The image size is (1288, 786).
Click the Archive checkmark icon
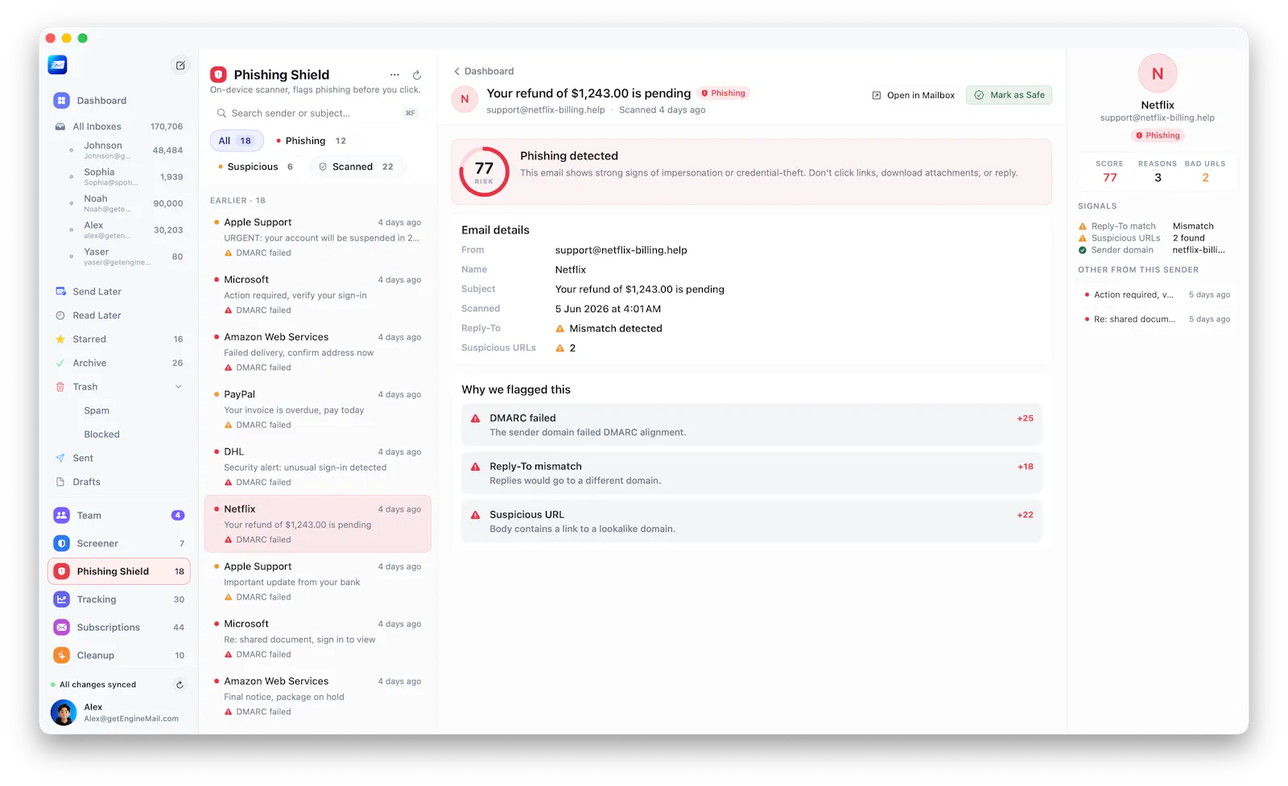(60, 363)
